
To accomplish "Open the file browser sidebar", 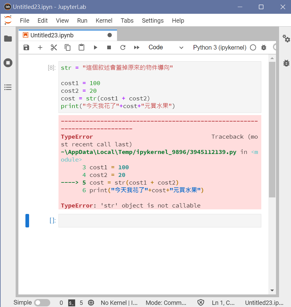I will 8,39.
